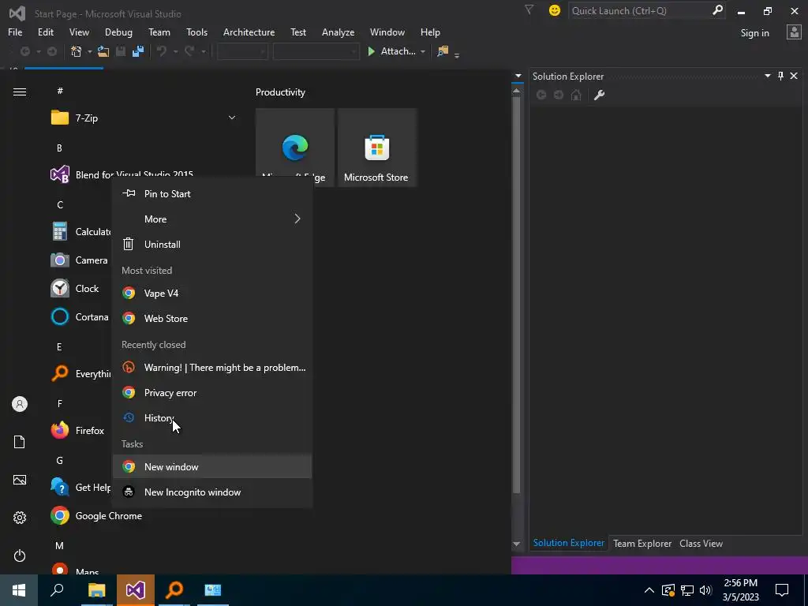The width and height of the screenshot is (808, 606).
Task: Launch the Everything search app
Action: coord(80,373)
